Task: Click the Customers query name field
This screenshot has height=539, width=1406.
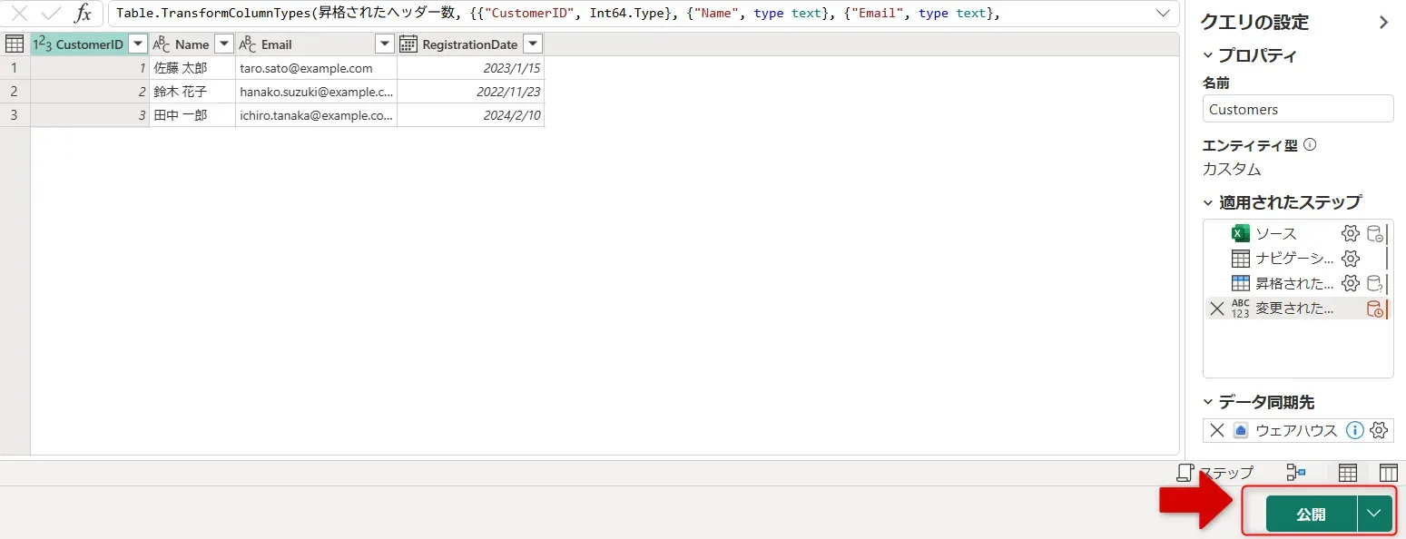Action: [1297, 108]
